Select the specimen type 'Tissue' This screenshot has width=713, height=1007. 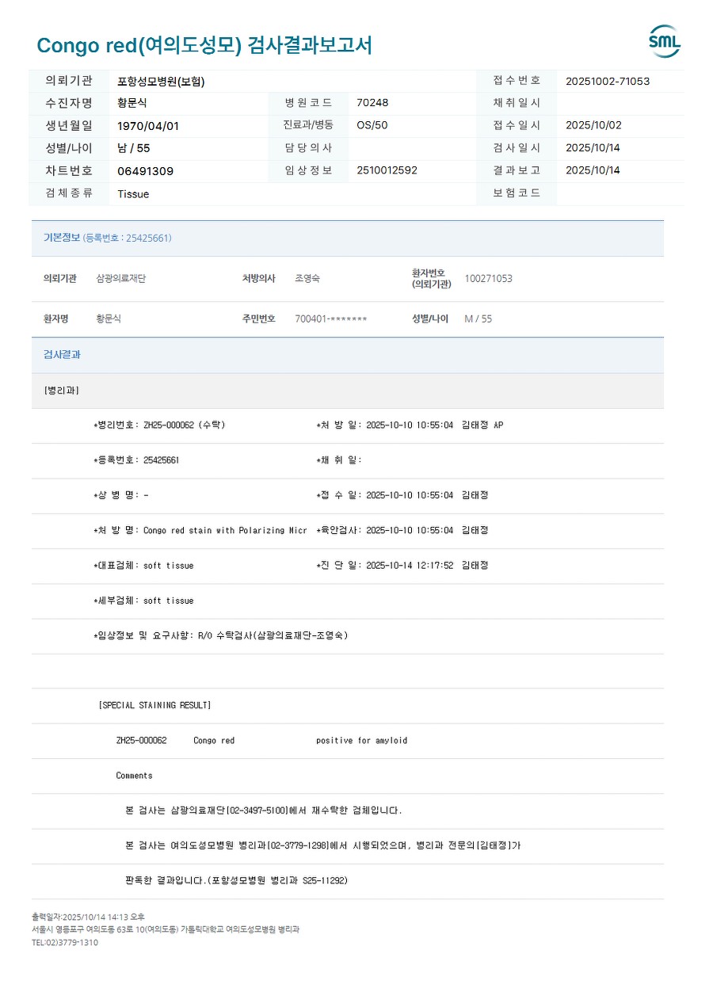pyautogui.click(x=133, y=194)
